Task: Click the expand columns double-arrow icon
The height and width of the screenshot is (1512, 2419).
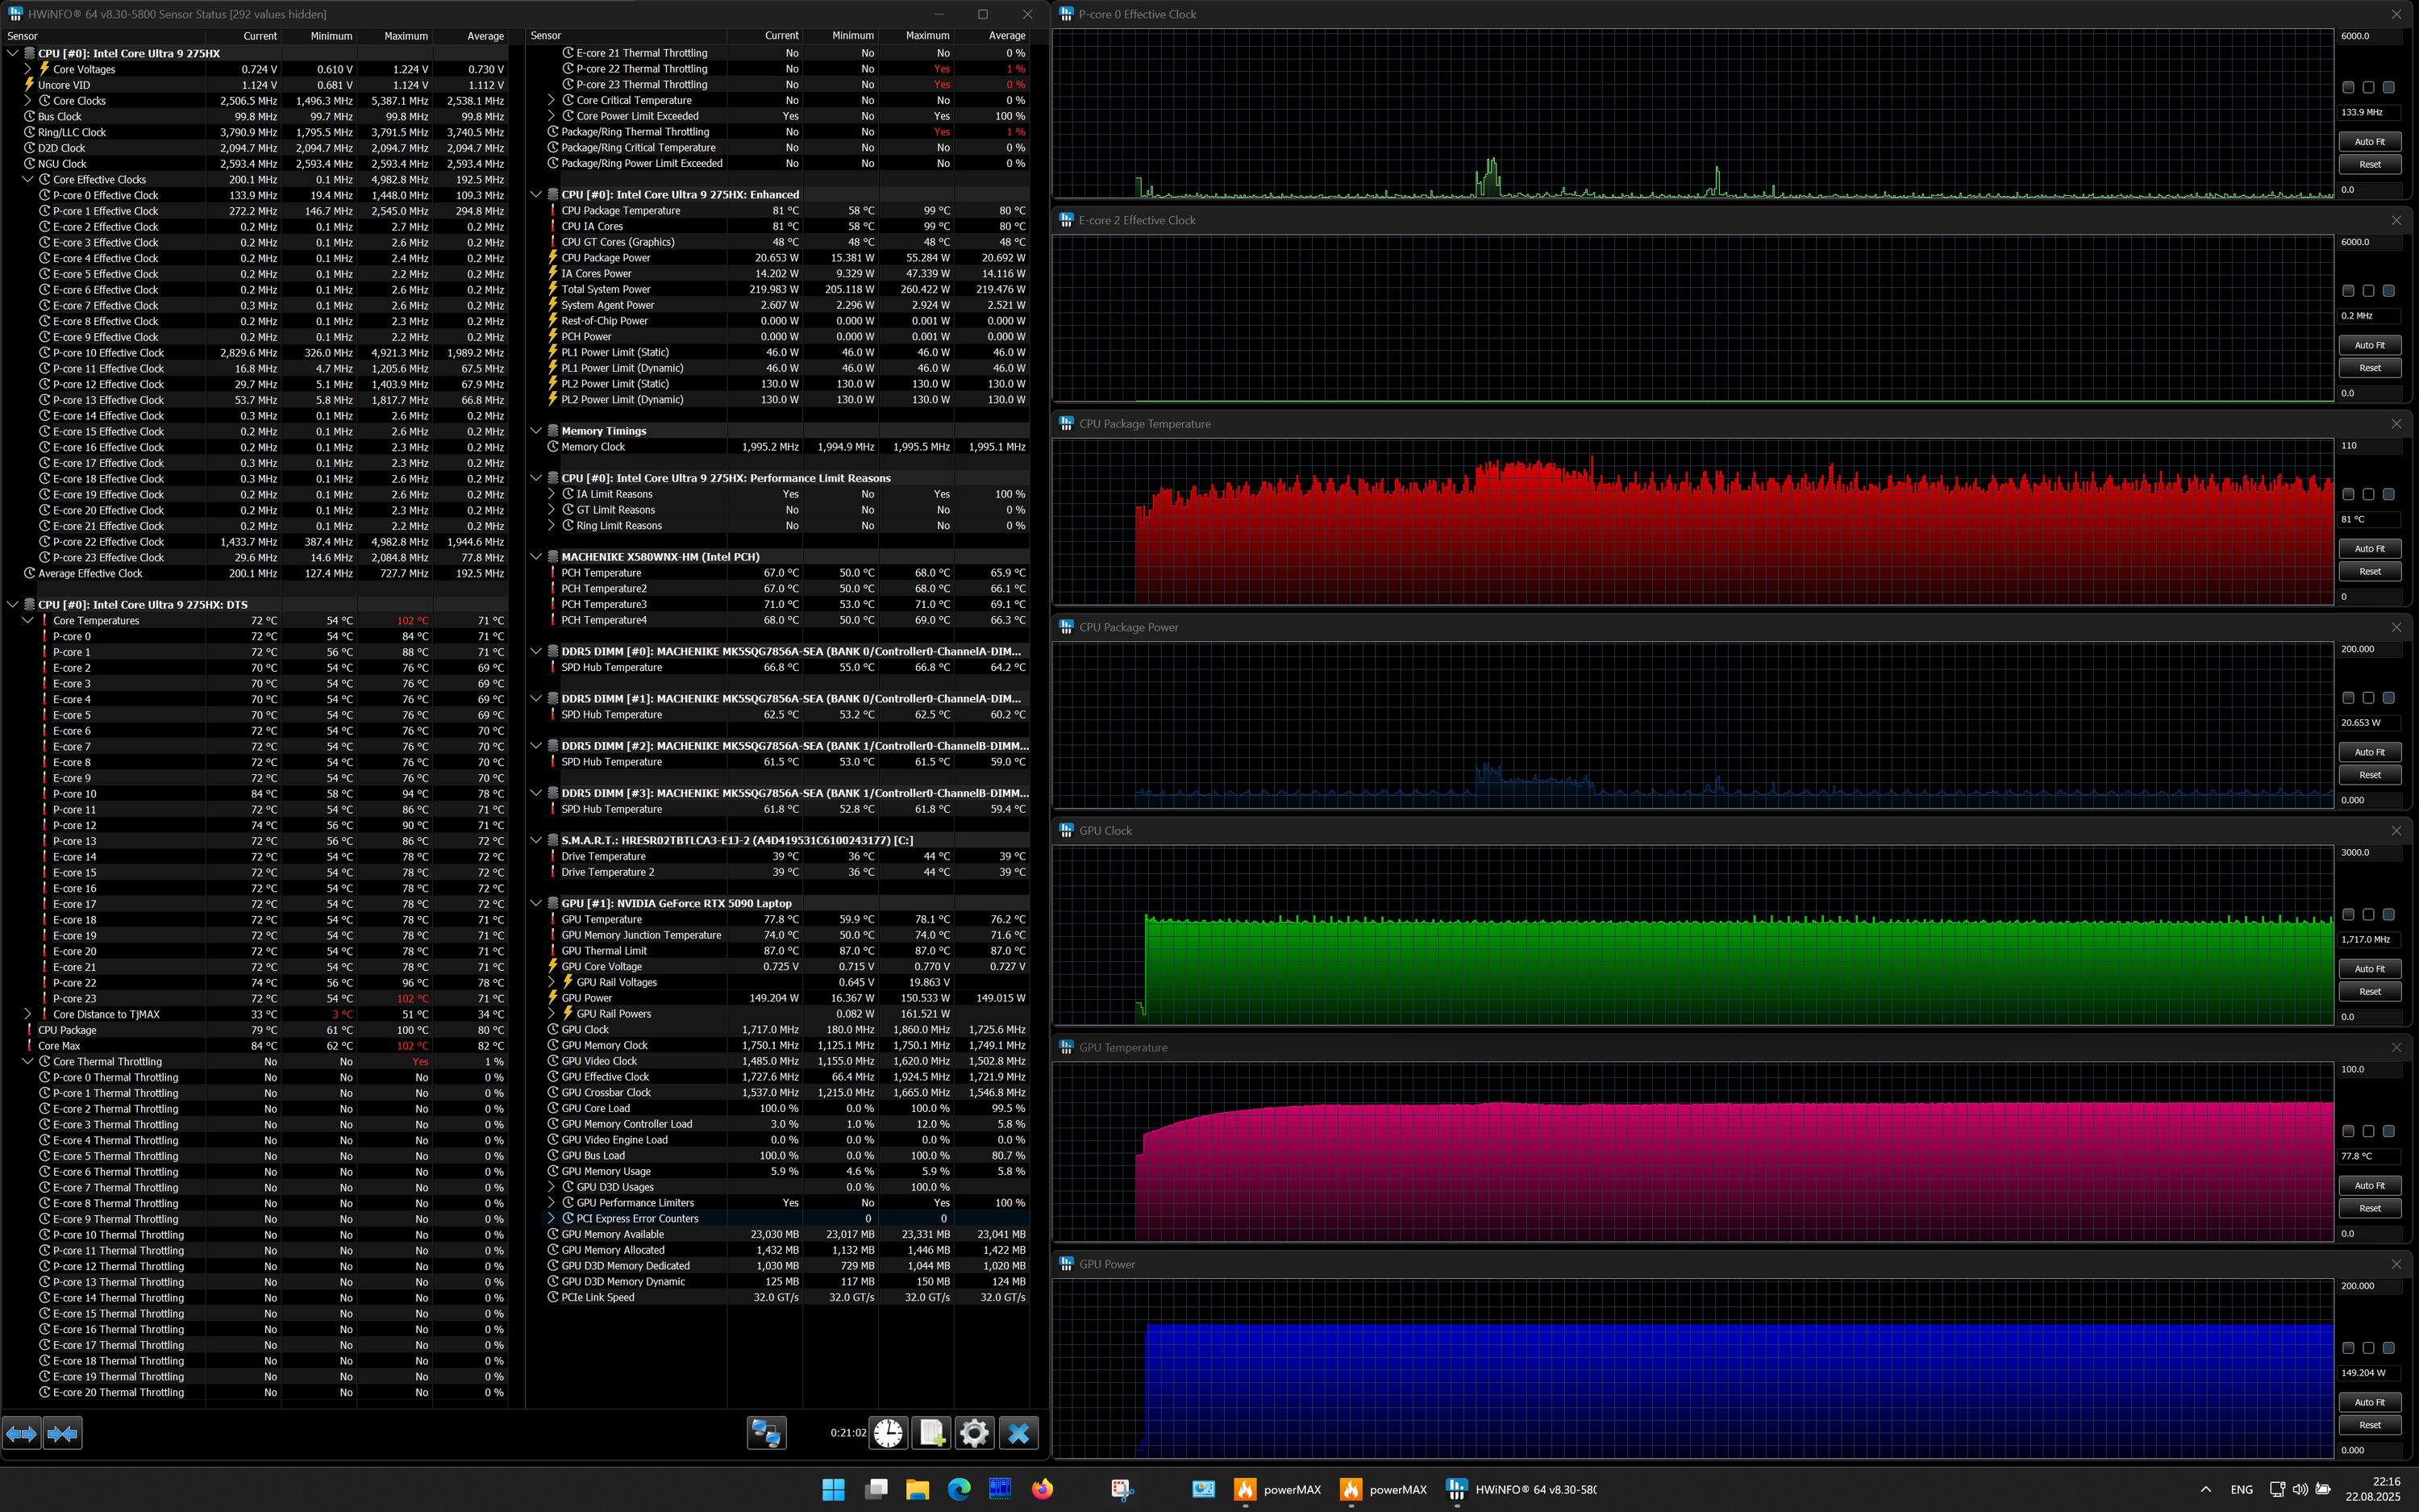Action: coord(22,1434)
